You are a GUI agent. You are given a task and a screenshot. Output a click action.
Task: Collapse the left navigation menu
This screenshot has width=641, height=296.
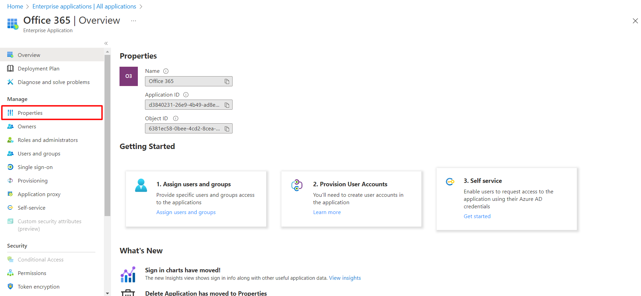(x=106, y=43)
